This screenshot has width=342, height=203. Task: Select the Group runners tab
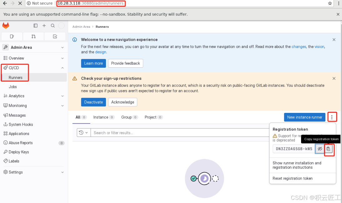[130, 117]
